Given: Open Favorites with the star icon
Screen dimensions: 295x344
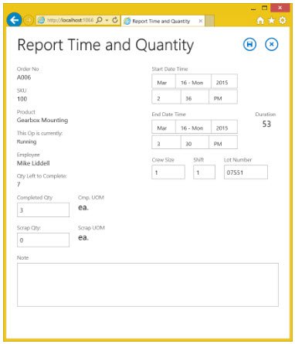Looking at the screenshot, I should tap(271, 20).
